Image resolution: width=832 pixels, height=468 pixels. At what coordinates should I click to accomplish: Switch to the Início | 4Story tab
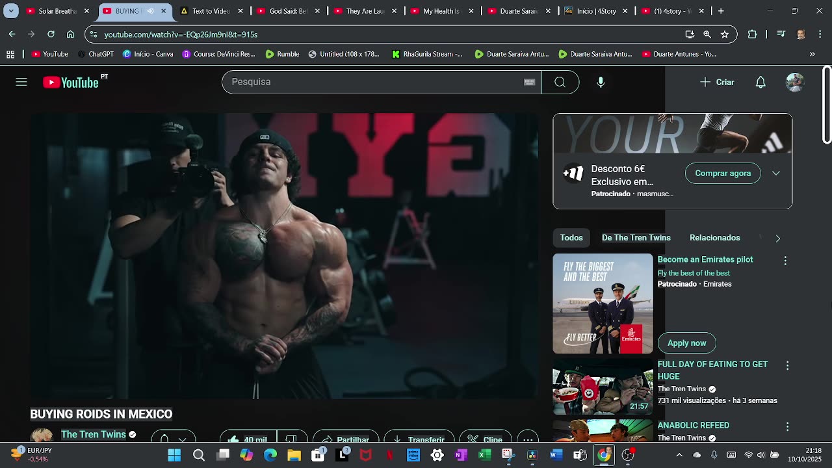596,11
